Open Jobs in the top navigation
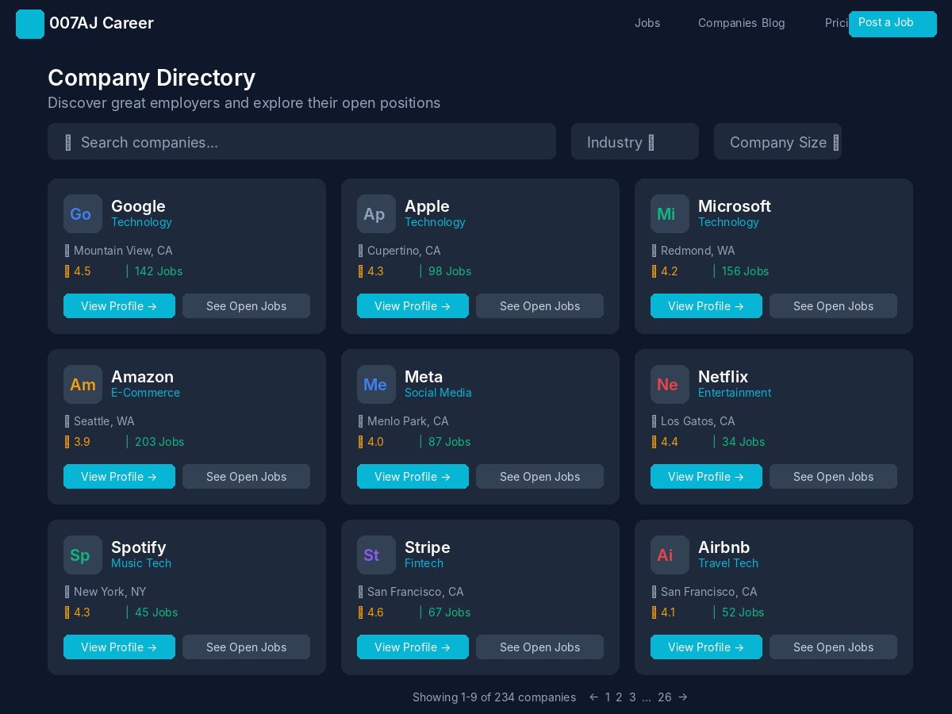Viewport: 952px width, 714px height. 647,23
